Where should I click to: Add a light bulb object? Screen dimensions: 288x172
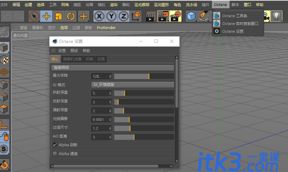276,16
